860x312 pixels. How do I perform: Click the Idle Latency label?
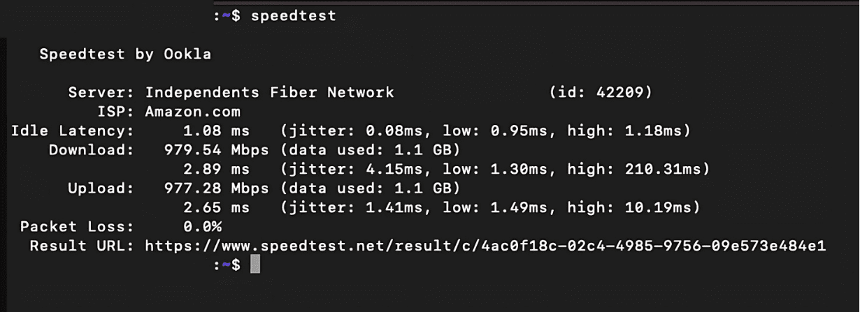coord(72,131)
